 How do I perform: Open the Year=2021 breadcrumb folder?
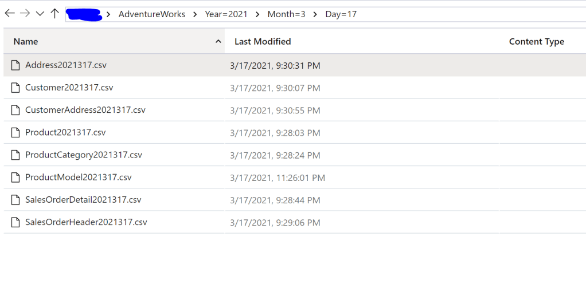[x=226, y=14]
